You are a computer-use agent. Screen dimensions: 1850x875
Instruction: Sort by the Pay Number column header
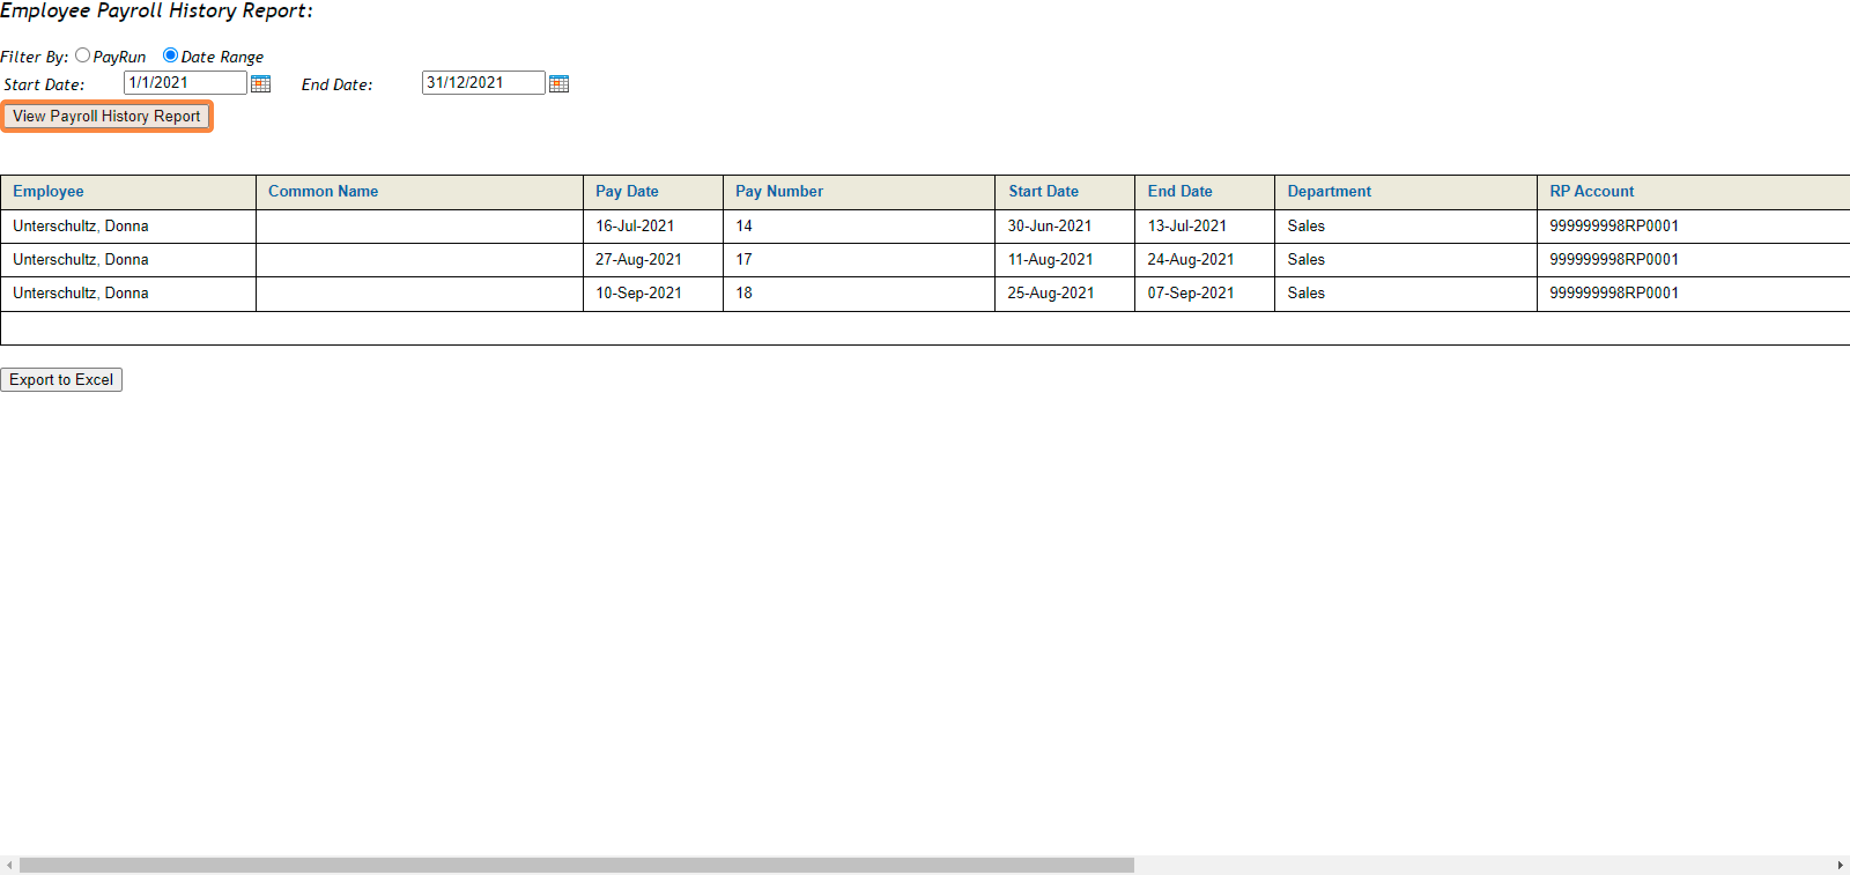779,191
